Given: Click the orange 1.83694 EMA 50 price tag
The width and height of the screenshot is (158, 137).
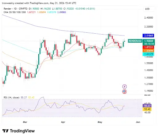Looking at the screenshot, I should pos(148,51).
